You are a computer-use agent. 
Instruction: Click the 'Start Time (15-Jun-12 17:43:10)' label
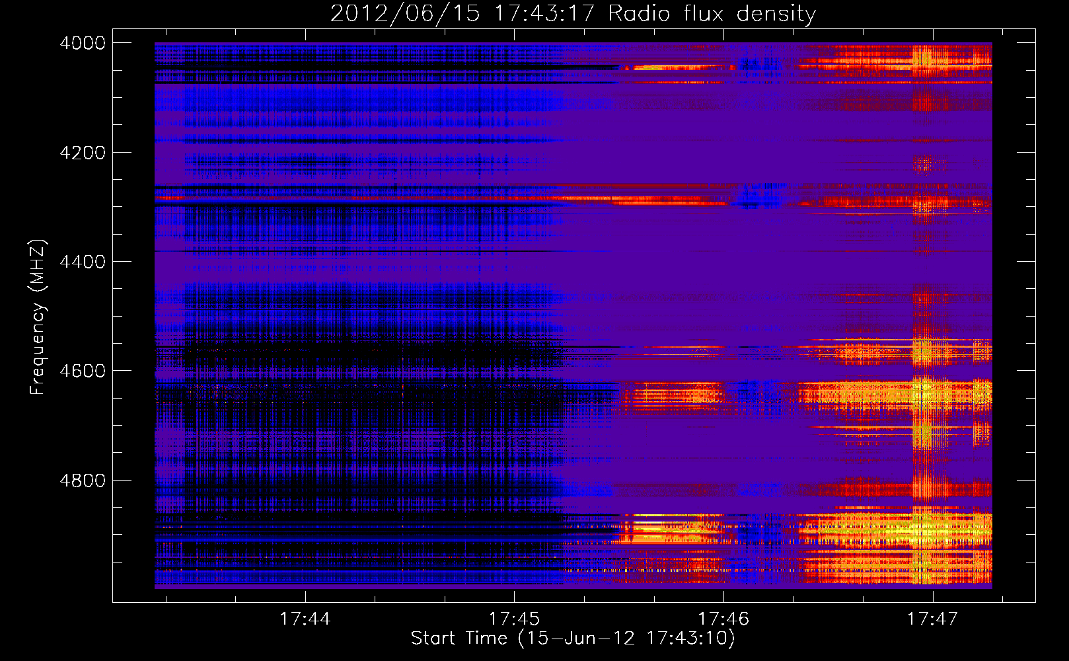[x=573, y=639]
